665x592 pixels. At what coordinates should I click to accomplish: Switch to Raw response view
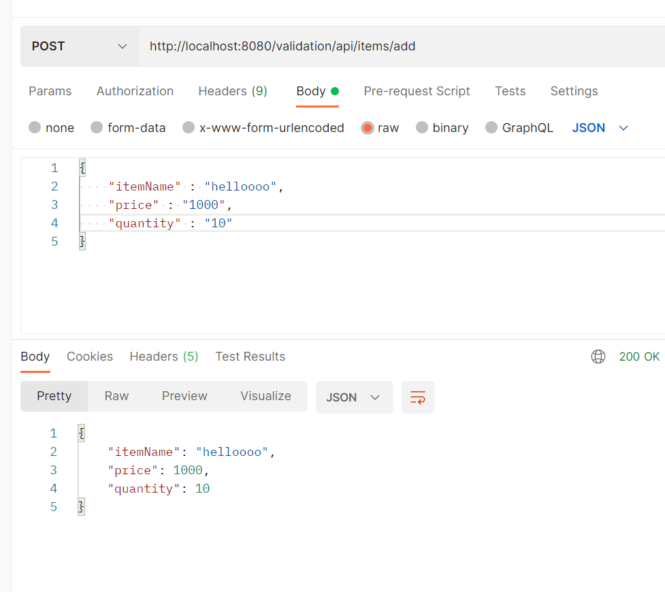116,396
